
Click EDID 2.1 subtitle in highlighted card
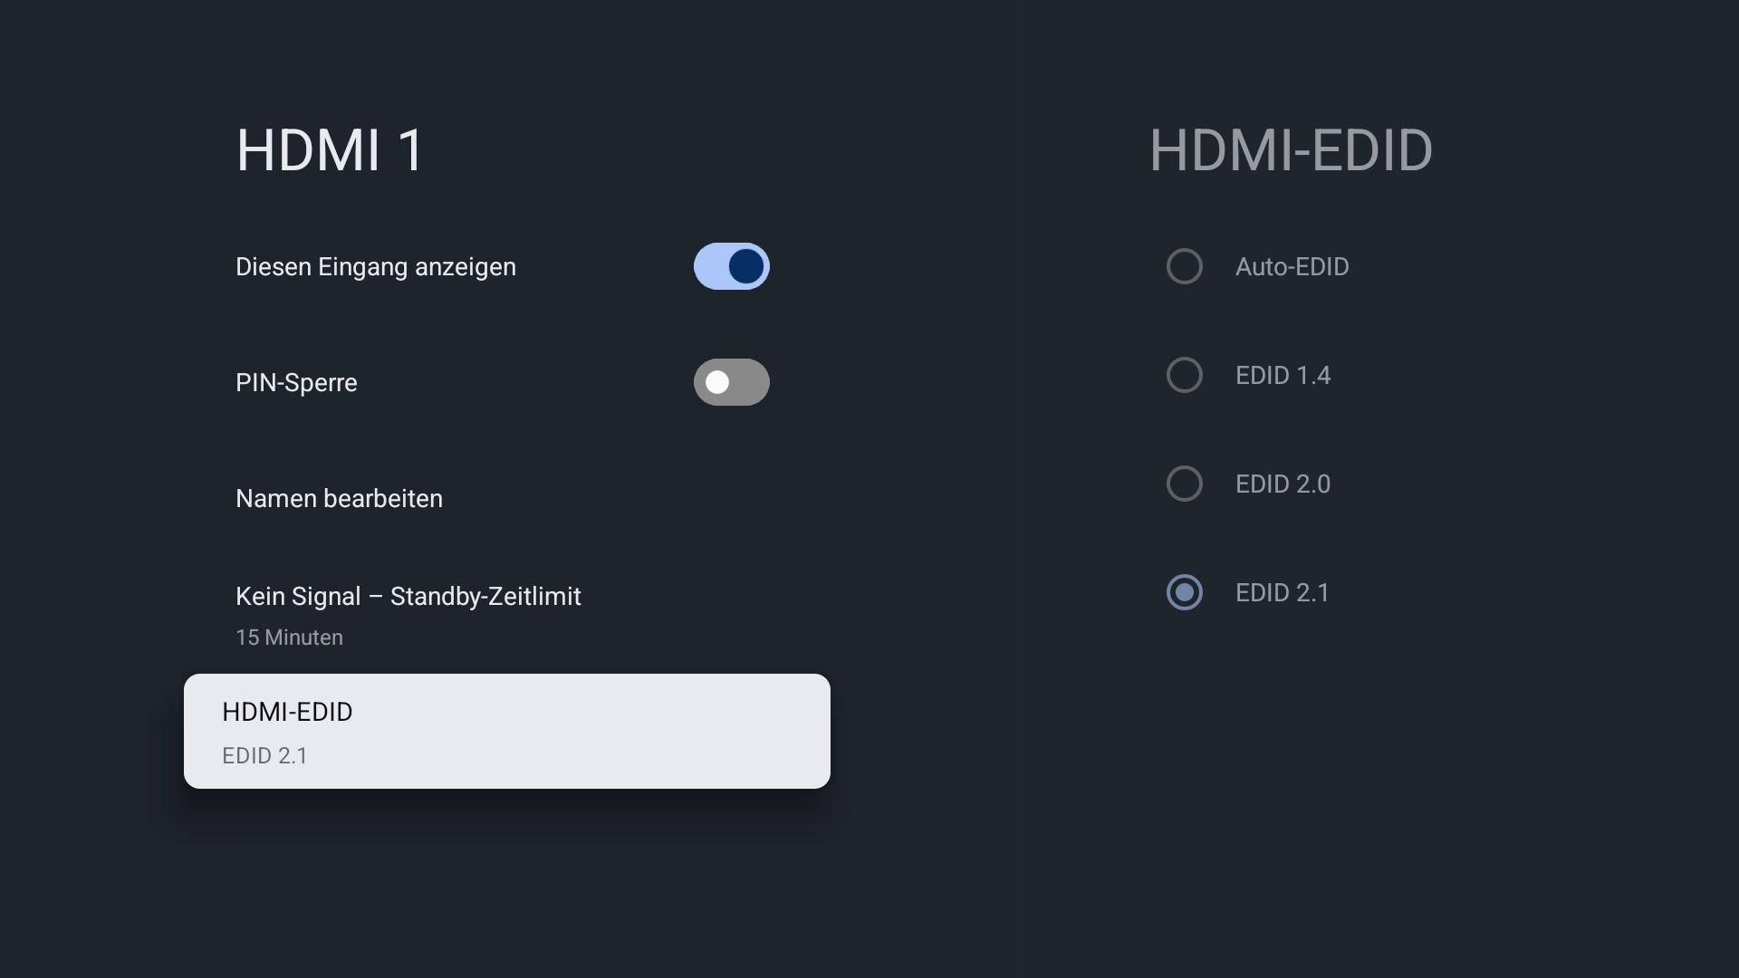point(264,756)
